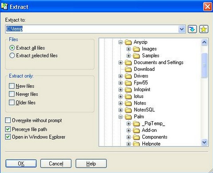Select the Download folder icon
Screen dimensions: 213x173
pyautogui.click(x=128, y=69)
